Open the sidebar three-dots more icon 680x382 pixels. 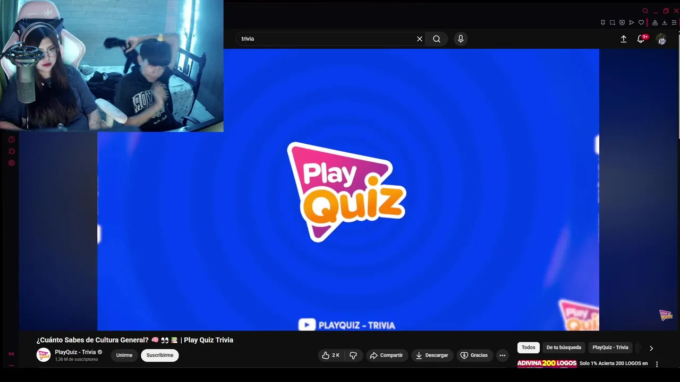(11, 365)
